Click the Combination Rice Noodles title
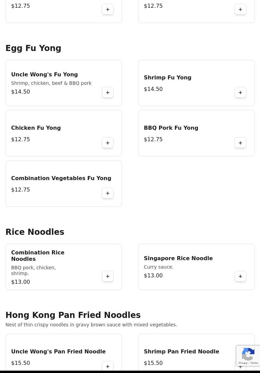This screenshot has width=260, height=373. [38, 255]
